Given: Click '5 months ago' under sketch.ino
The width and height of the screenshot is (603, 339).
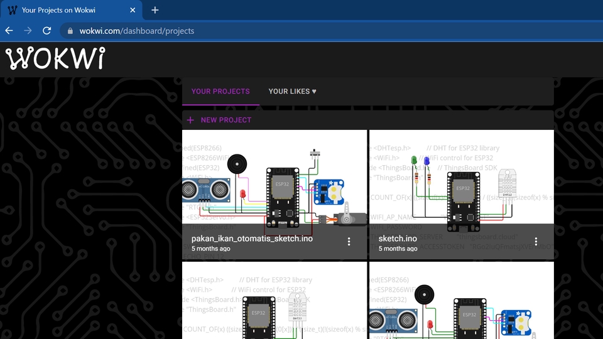Looking at the screenshot, I should [398, 249].
